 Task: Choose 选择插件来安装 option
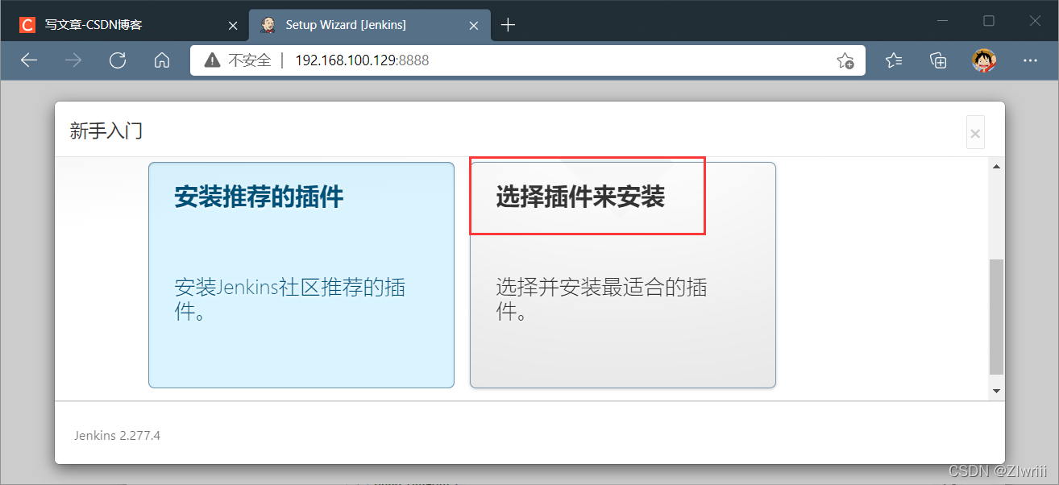click(x=623, y=275)
